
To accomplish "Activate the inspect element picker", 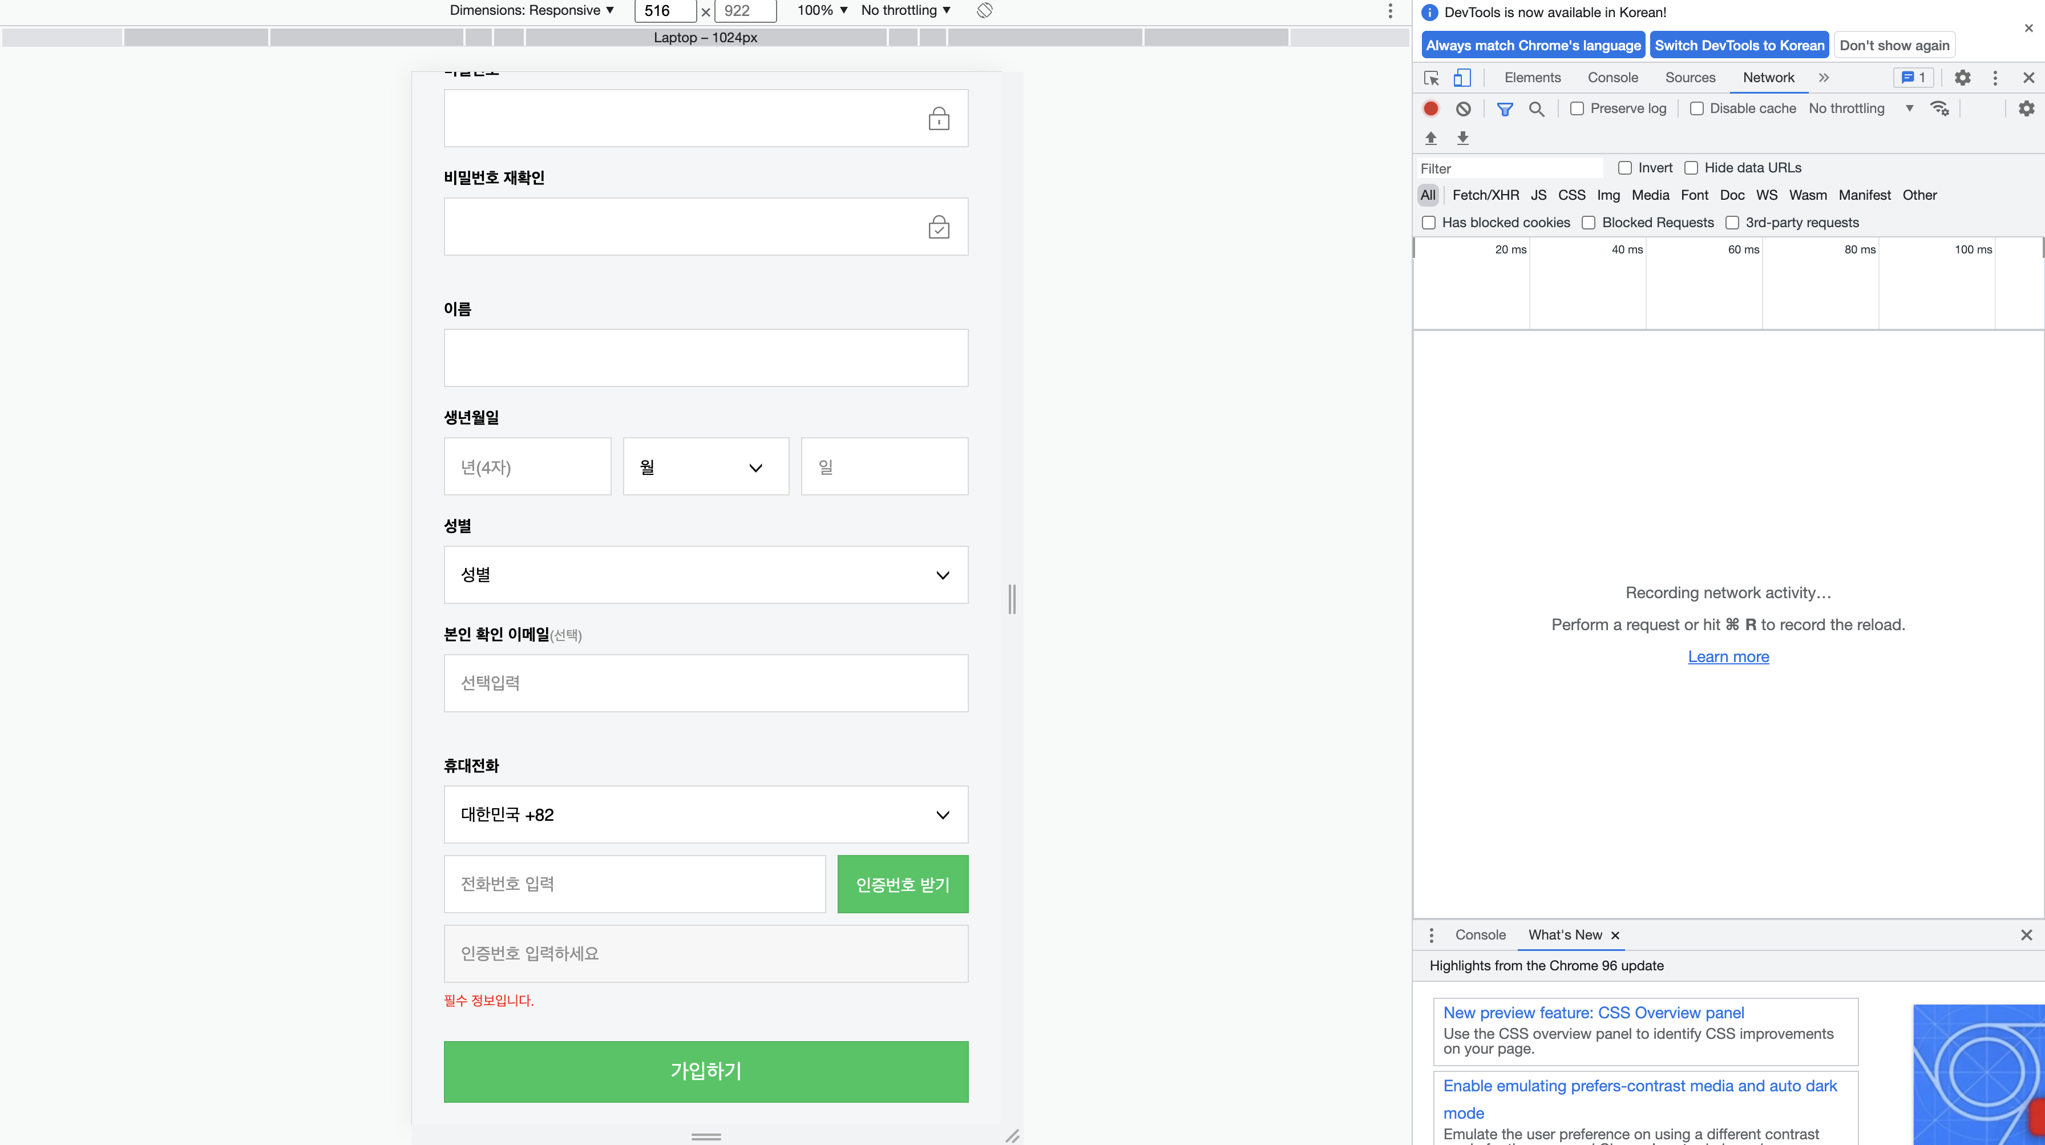I will coord(1432,78).
